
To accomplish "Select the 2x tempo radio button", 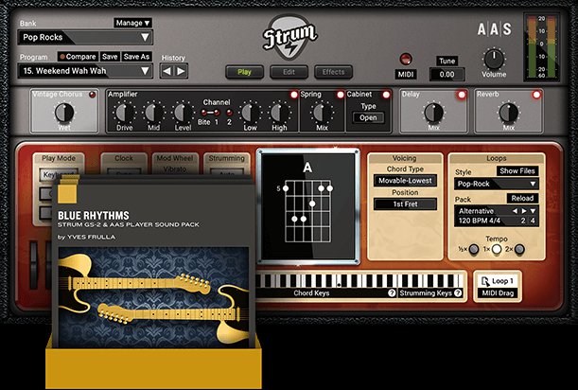I will (x=519, y=249).
